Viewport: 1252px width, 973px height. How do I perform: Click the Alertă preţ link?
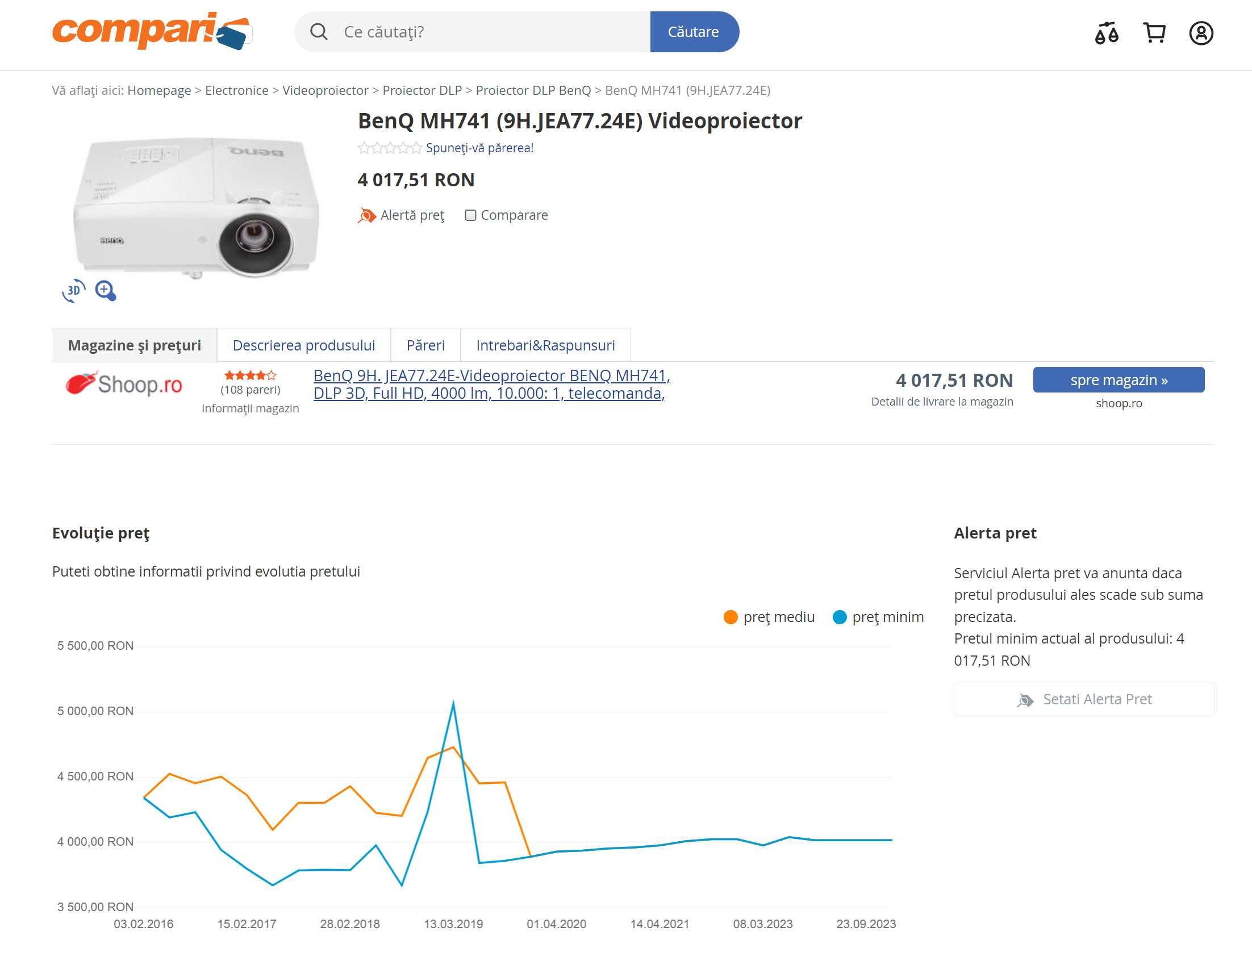tap(412, 215)
